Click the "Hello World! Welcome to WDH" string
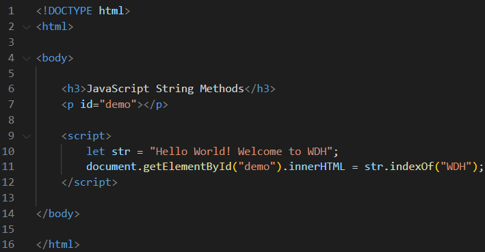The width and height of the screenshot is (485, 252). (241, 152)
